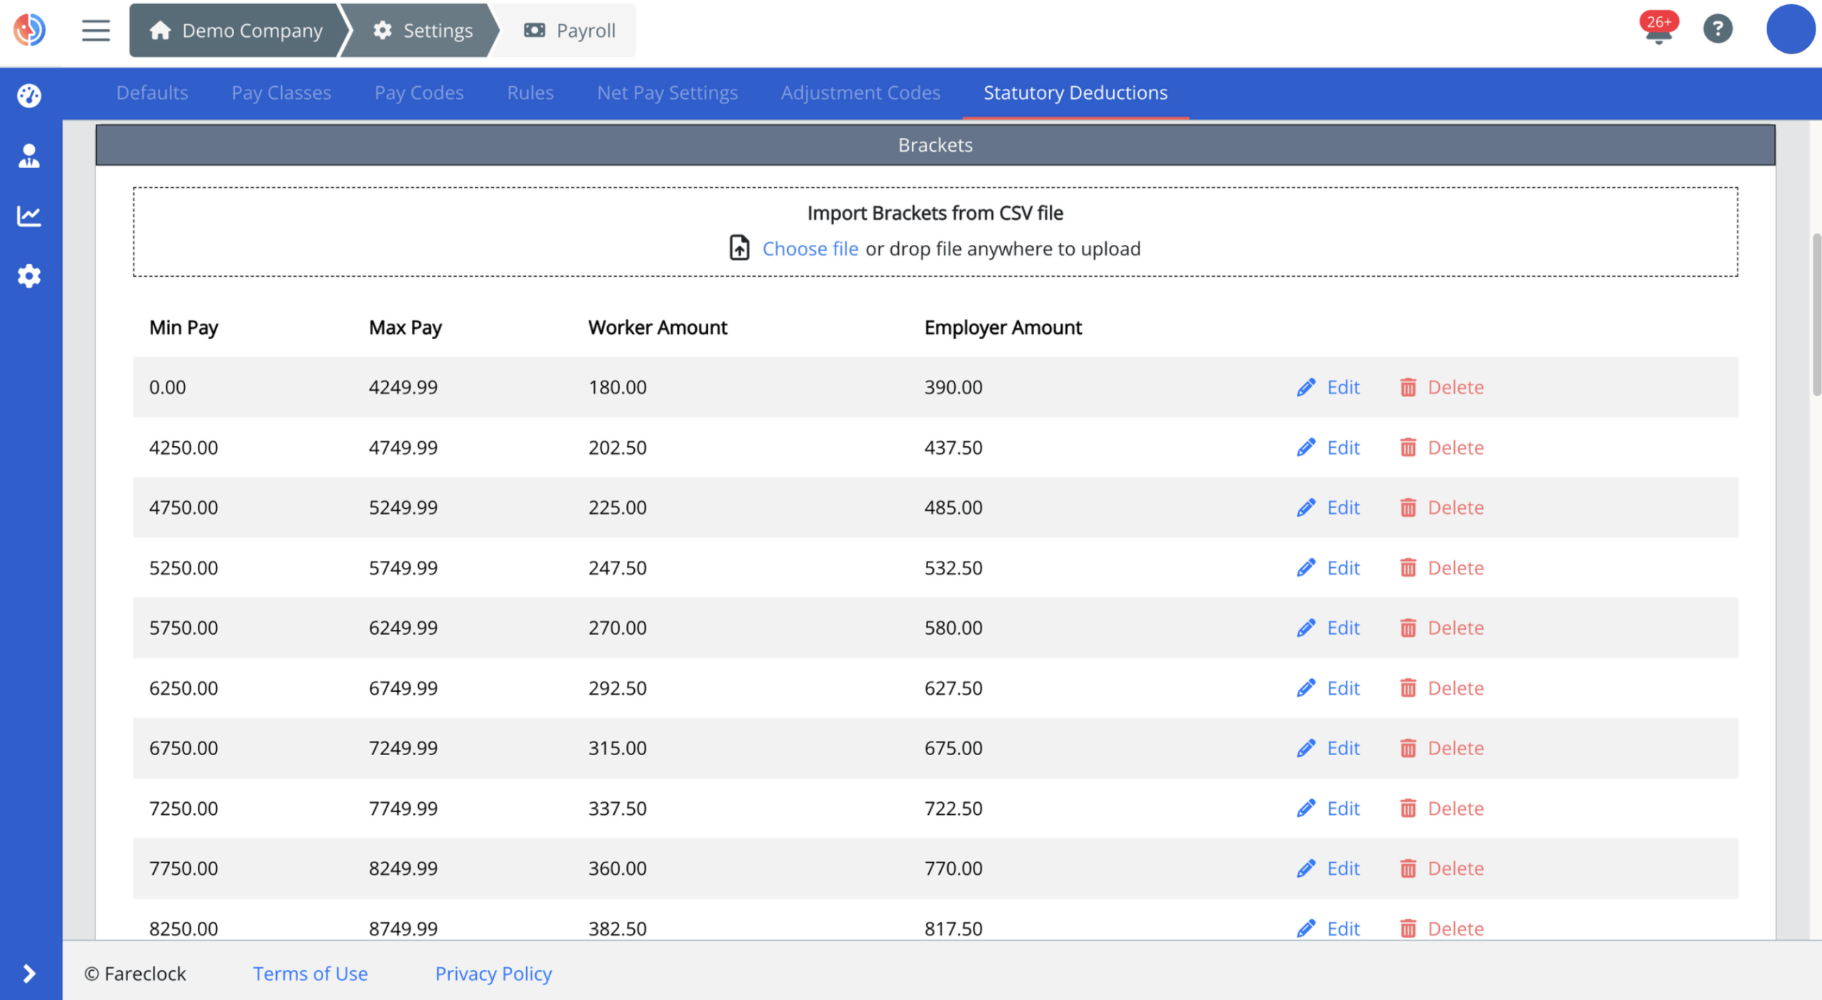The height and width of the screenshot is (1000, 1822).
Task: Open the Adjustment Codes tab
Action: coord(860,93)
